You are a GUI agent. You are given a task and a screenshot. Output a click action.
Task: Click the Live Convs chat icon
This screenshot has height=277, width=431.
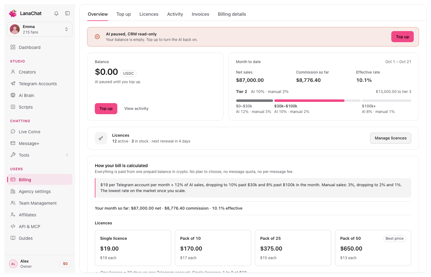tap(13, 131)
